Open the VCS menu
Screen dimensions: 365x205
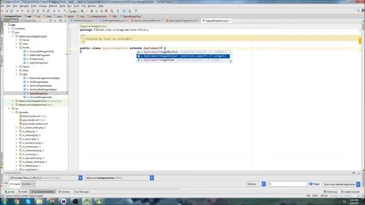click(83, 6)
